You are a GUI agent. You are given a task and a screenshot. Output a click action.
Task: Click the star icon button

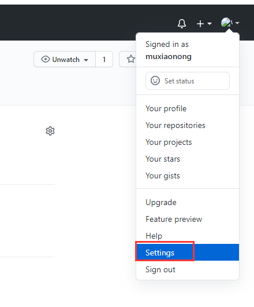click(131, 59)
